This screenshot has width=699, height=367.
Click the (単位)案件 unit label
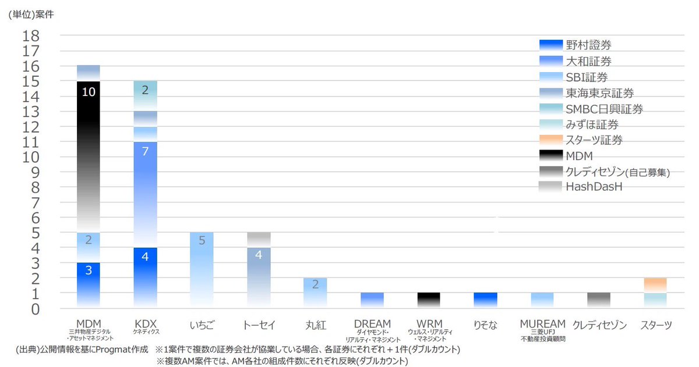[x=31, y=15]
